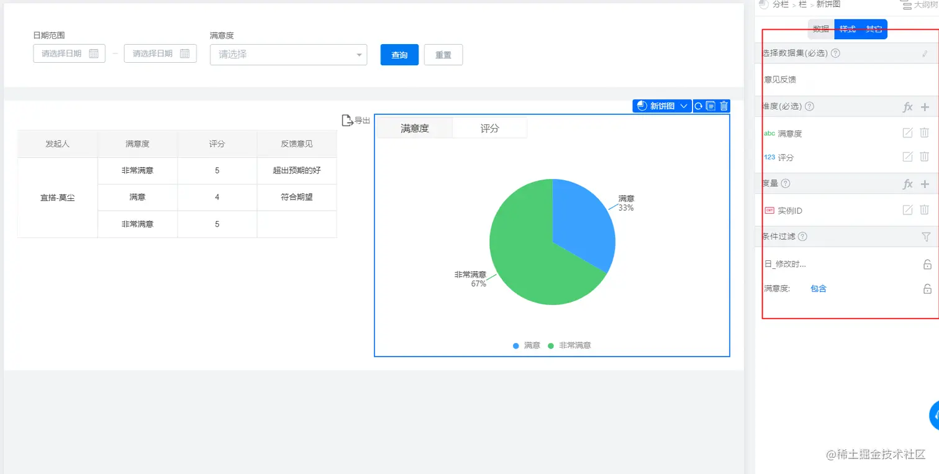
Task: Click the 查询 query button
Action: point(399,55)
